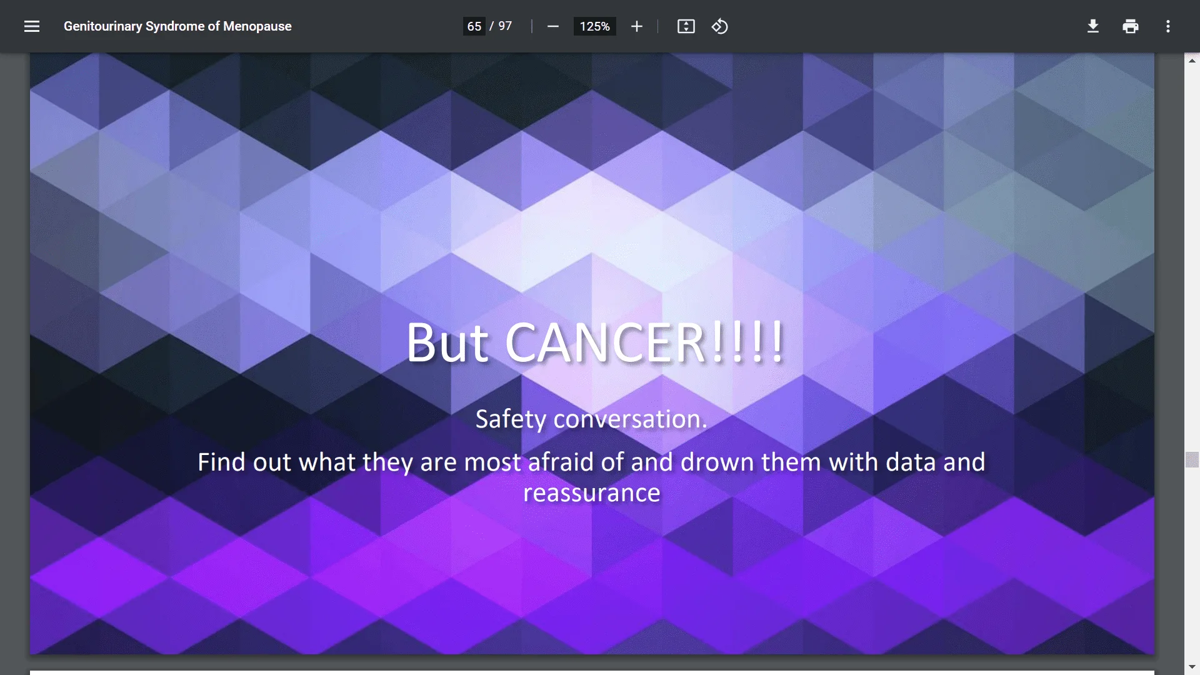Click the scrollbar down arrow
Viewport: 1200px width, 675px height.
point(1192,667)
